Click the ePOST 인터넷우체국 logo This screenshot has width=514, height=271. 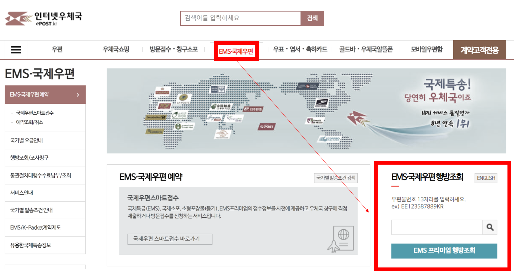[x=44, y=19]
